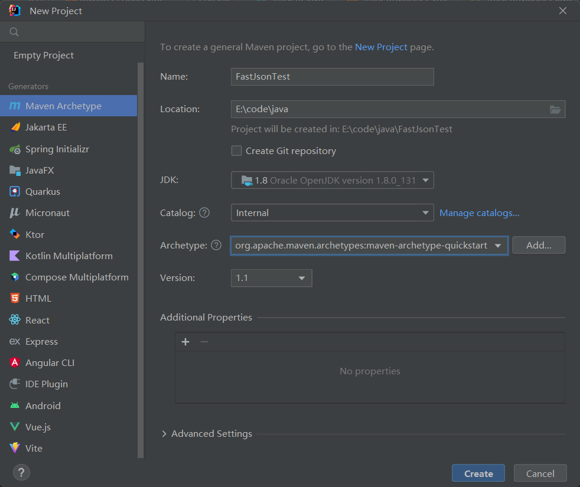Viewport: 580px width, 487px height.
Task: Click the JavaFX folder icon
Action: click(15, 171)
